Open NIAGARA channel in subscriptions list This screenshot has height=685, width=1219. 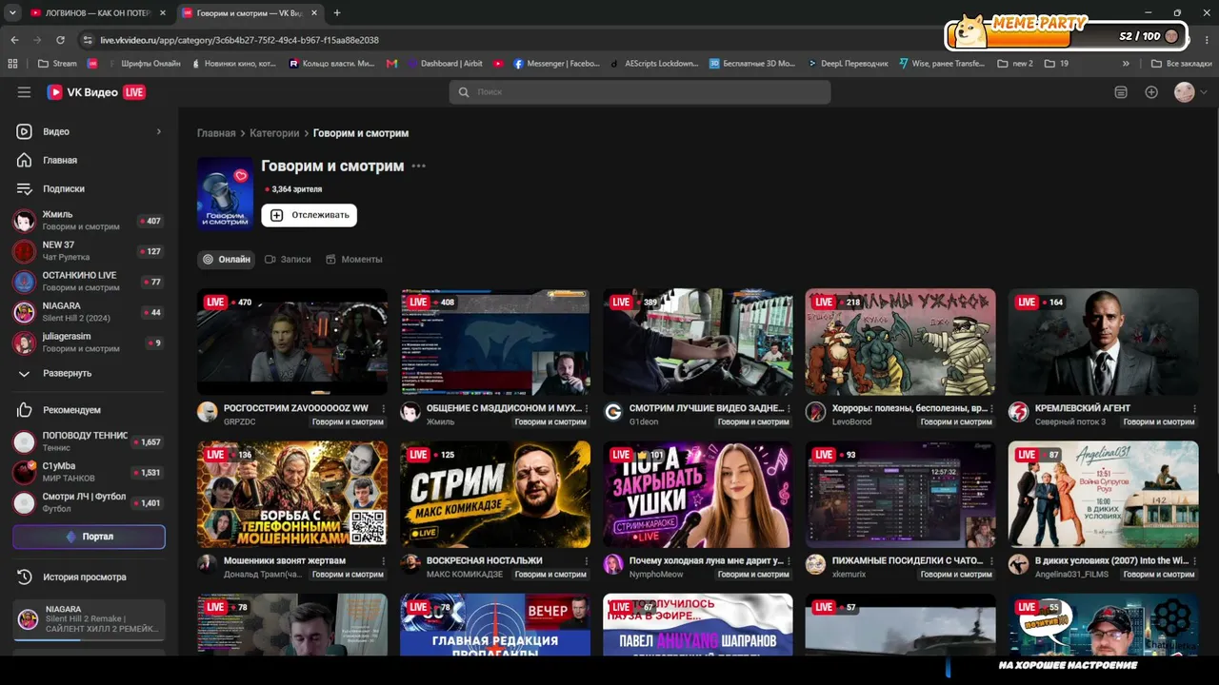click(89, 312)
